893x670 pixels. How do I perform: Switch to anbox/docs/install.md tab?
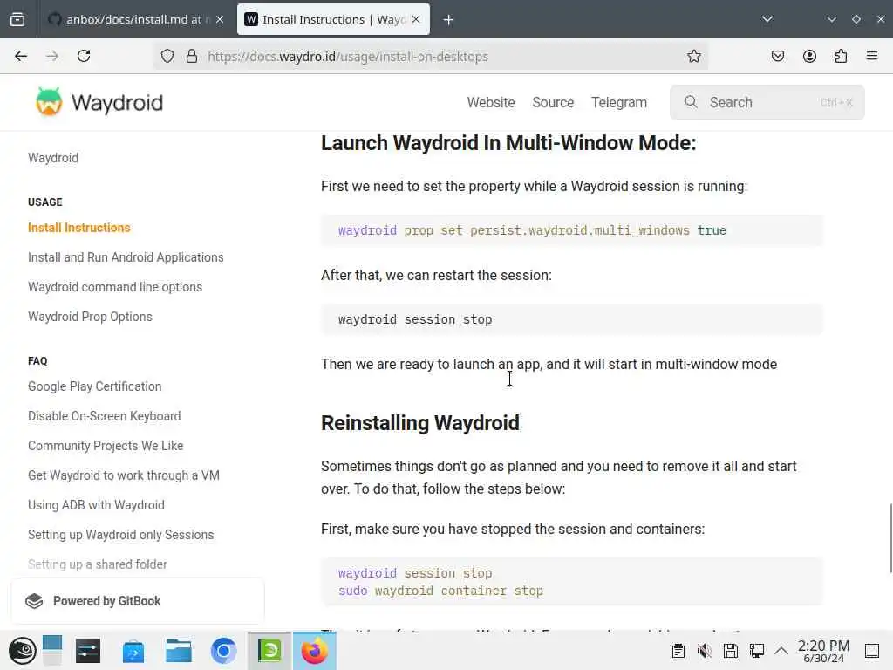tap(135, 19)
